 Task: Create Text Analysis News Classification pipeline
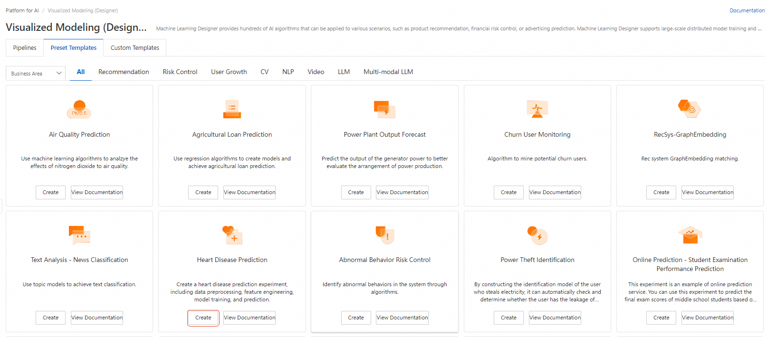point(51,318)
